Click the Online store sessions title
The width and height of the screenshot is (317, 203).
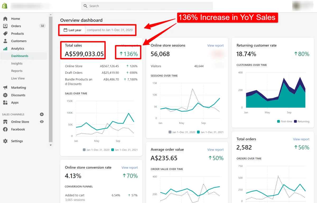[168, 45]
